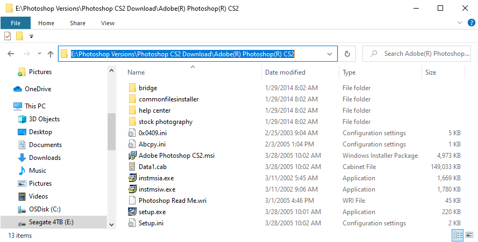The height and width of the screenshot is (242, 478).
Task: Switch to the Home ribbon tab
Action: tap(46, 23)
